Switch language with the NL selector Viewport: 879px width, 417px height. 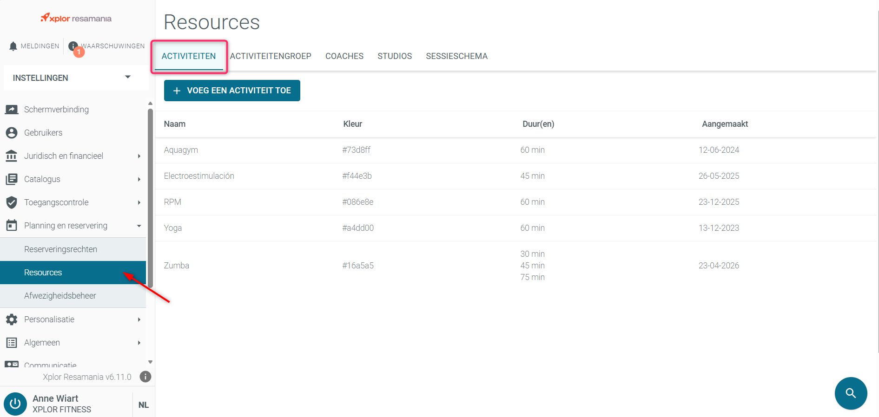pyautogui.click(x=144, y=405)
